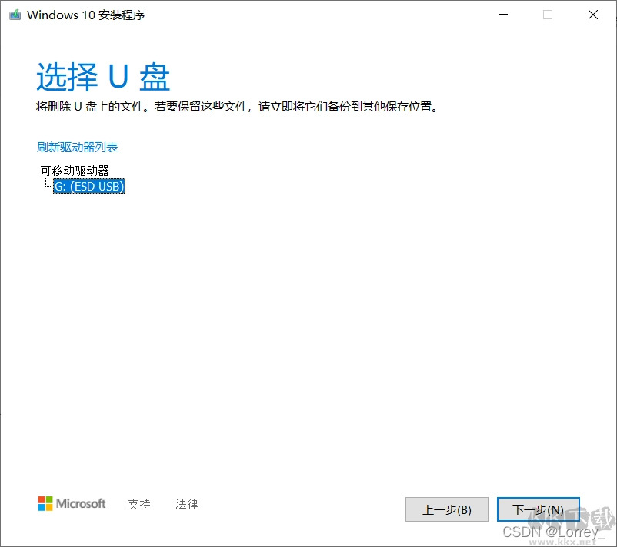Go back with the 上一步(B) button
The height and width of the screenshot is (547, 617).
tap(446, 509)
